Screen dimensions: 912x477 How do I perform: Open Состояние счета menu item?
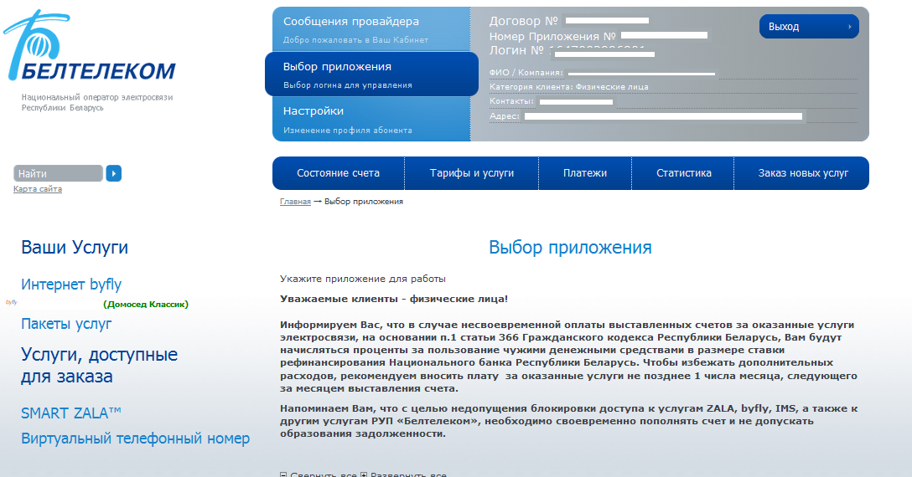[338, 173]
